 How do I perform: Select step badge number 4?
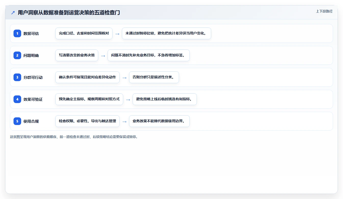click(x=17, y=99)
